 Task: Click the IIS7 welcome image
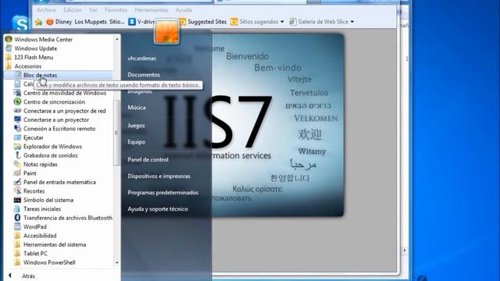click(277, 125)
